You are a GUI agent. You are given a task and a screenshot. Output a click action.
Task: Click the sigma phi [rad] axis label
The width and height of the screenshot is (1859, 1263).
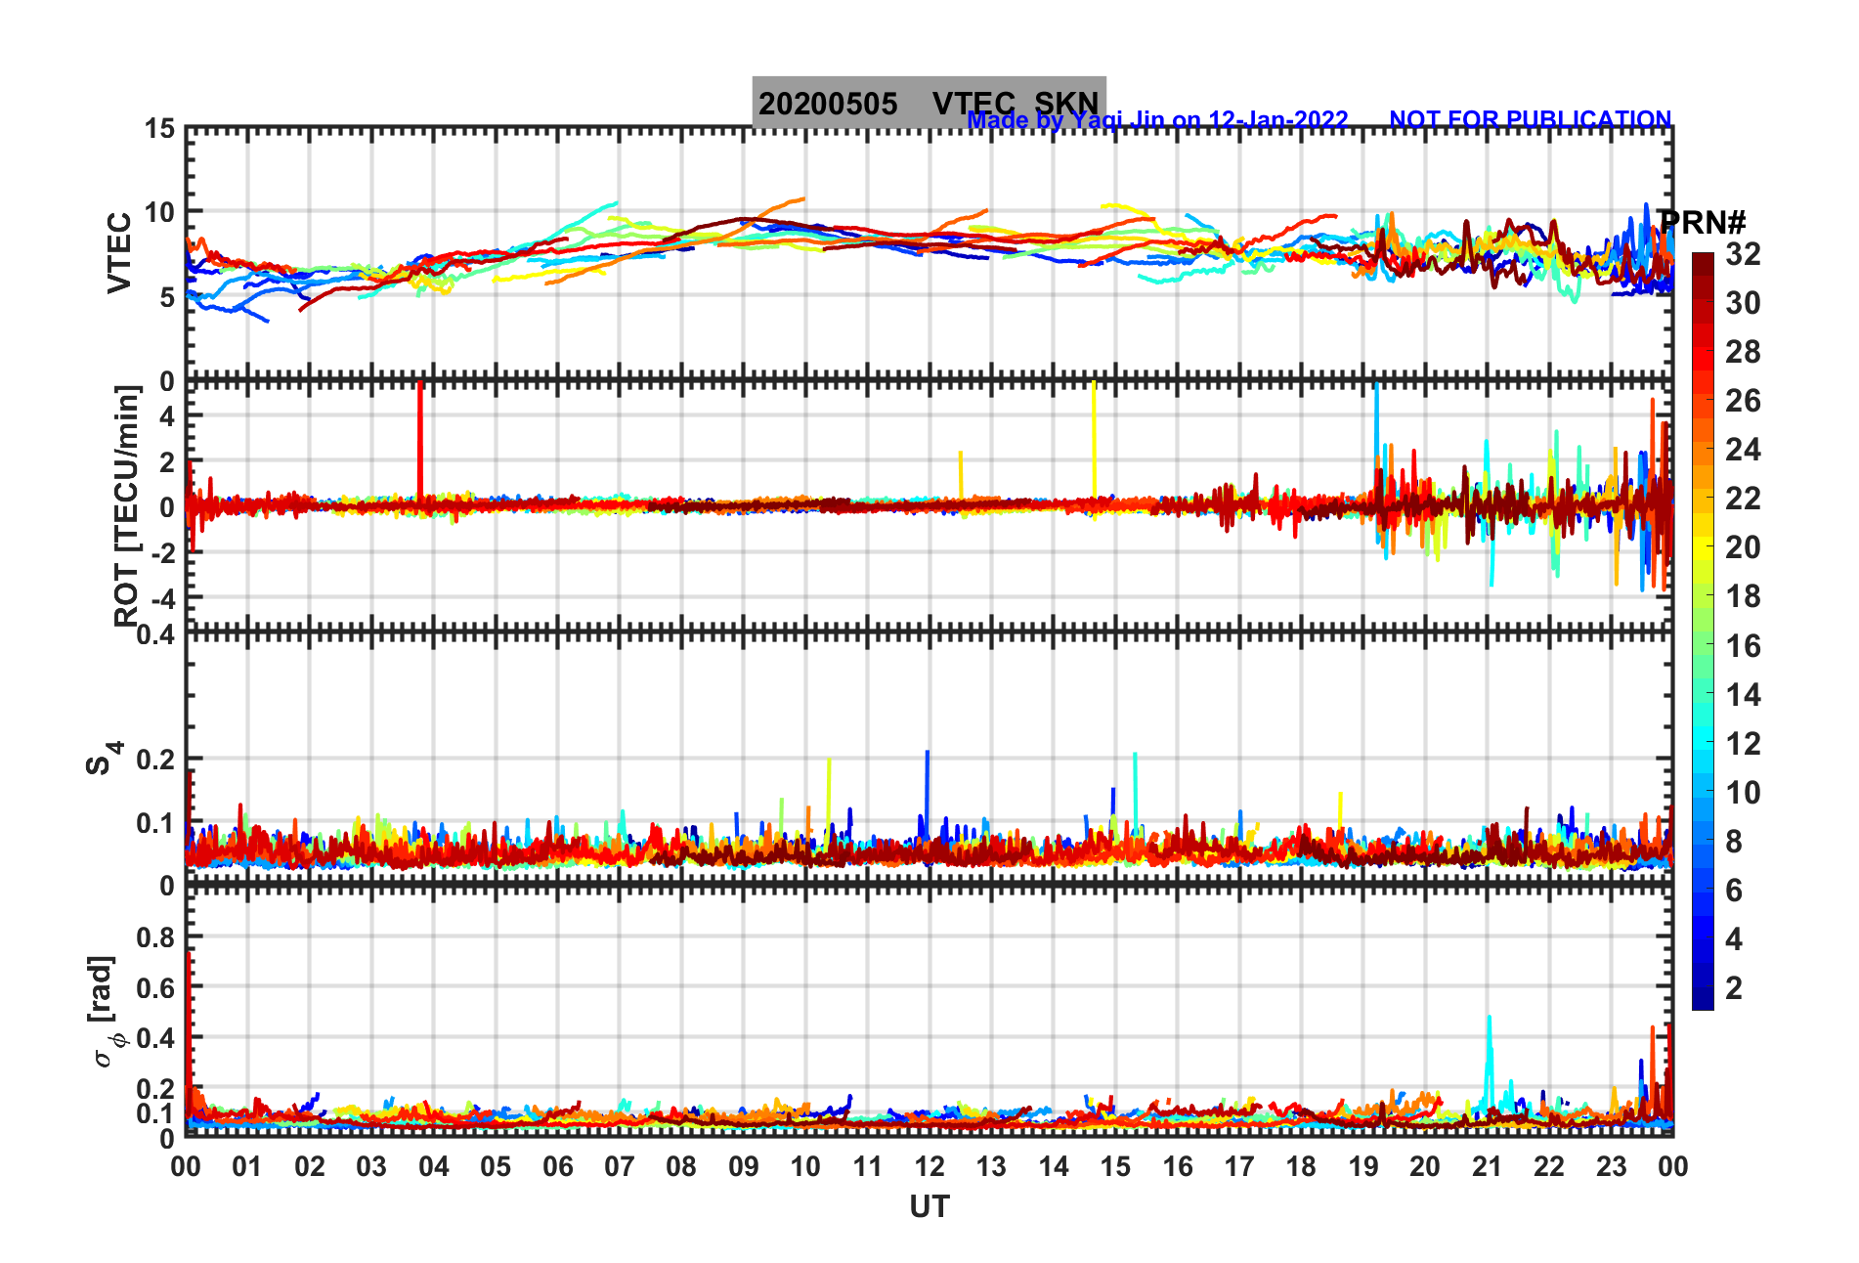[106, 1011]
